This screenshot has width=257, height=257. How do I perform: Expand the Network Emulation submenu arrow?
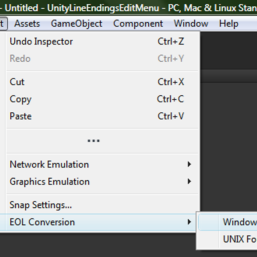pyautogui.click(x=189, y=164)
